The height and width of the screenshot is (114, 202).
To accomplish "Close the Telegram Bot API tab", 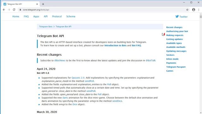I will click(37, 4).
